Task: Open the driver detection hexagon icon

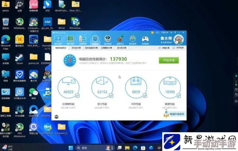Action: pos(108,40)
